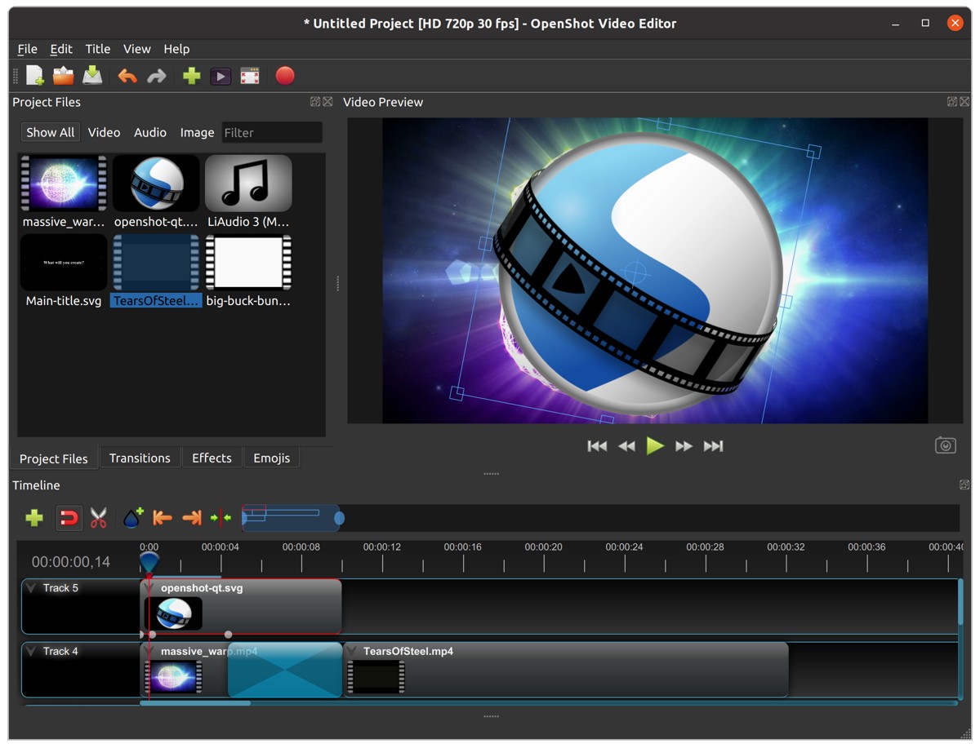Select the razor tool to slice clips
This screenshot has width=980, height=748.
[98, 518]
